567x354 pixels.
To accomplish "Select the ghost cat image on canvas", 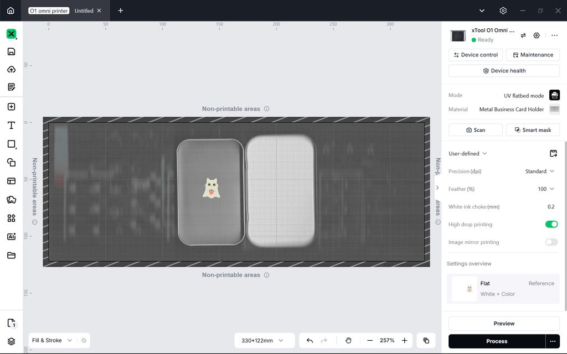I will [211, 188].
